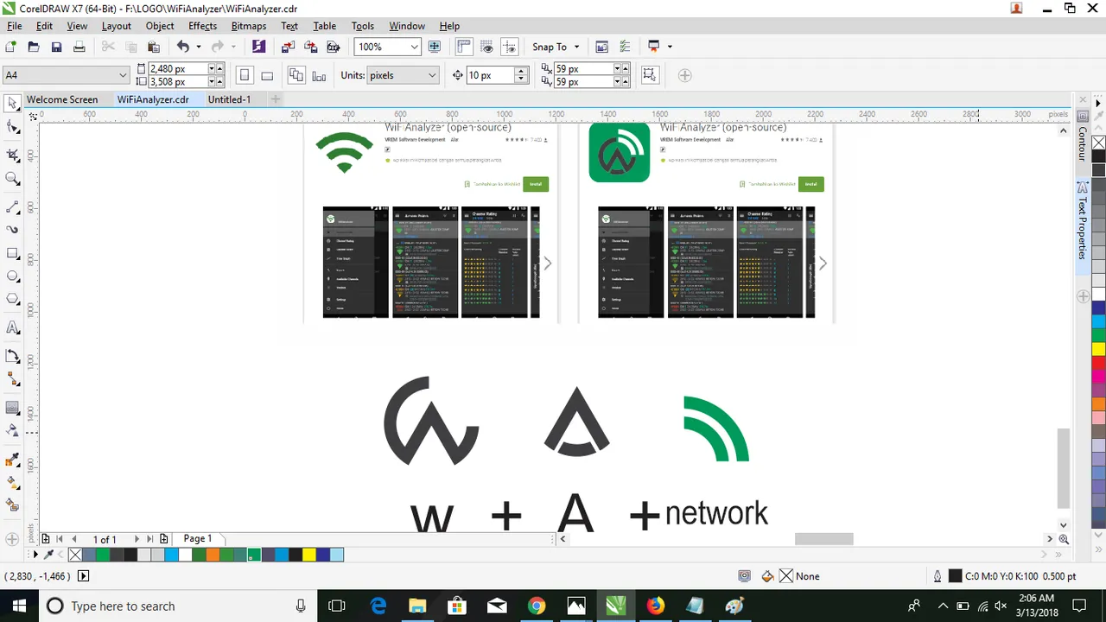The height and width of the screenshot is (622, 1106).
Task: Select the Transparency tool
Action: [12, 430]
